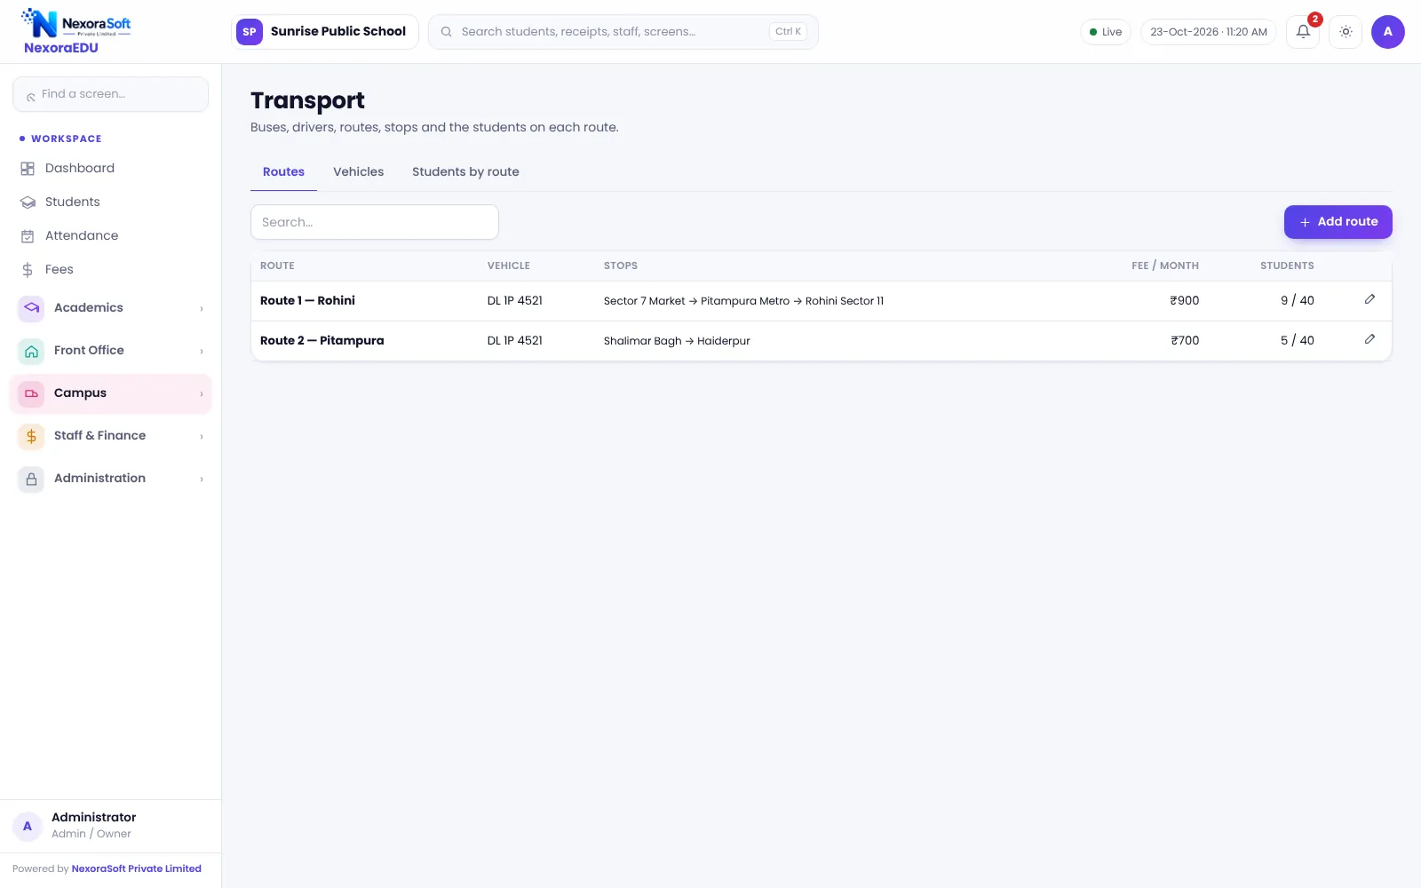Image resolution: width=1421 pixels, height=888 pixels.
Task: Click the ROUTE column header
Action: pos(277,266)
